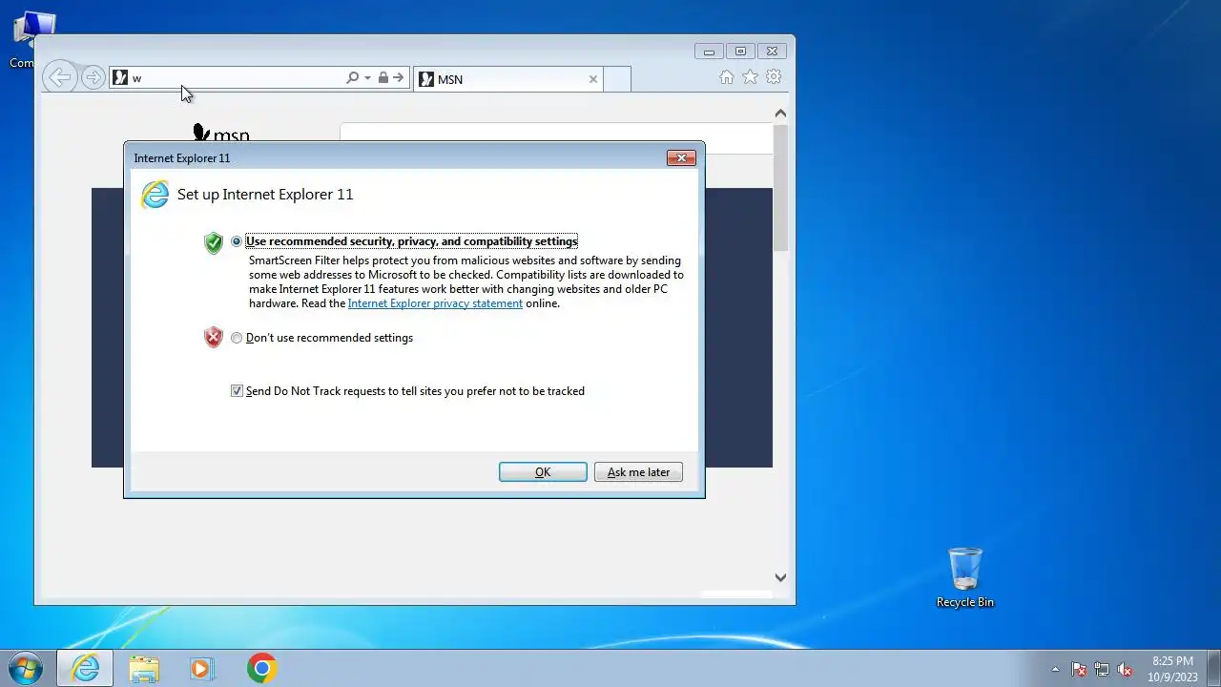Uncheck Send Do Not Track requests
The height and width of the screenshot is (687, 1221).
(237, 391)
